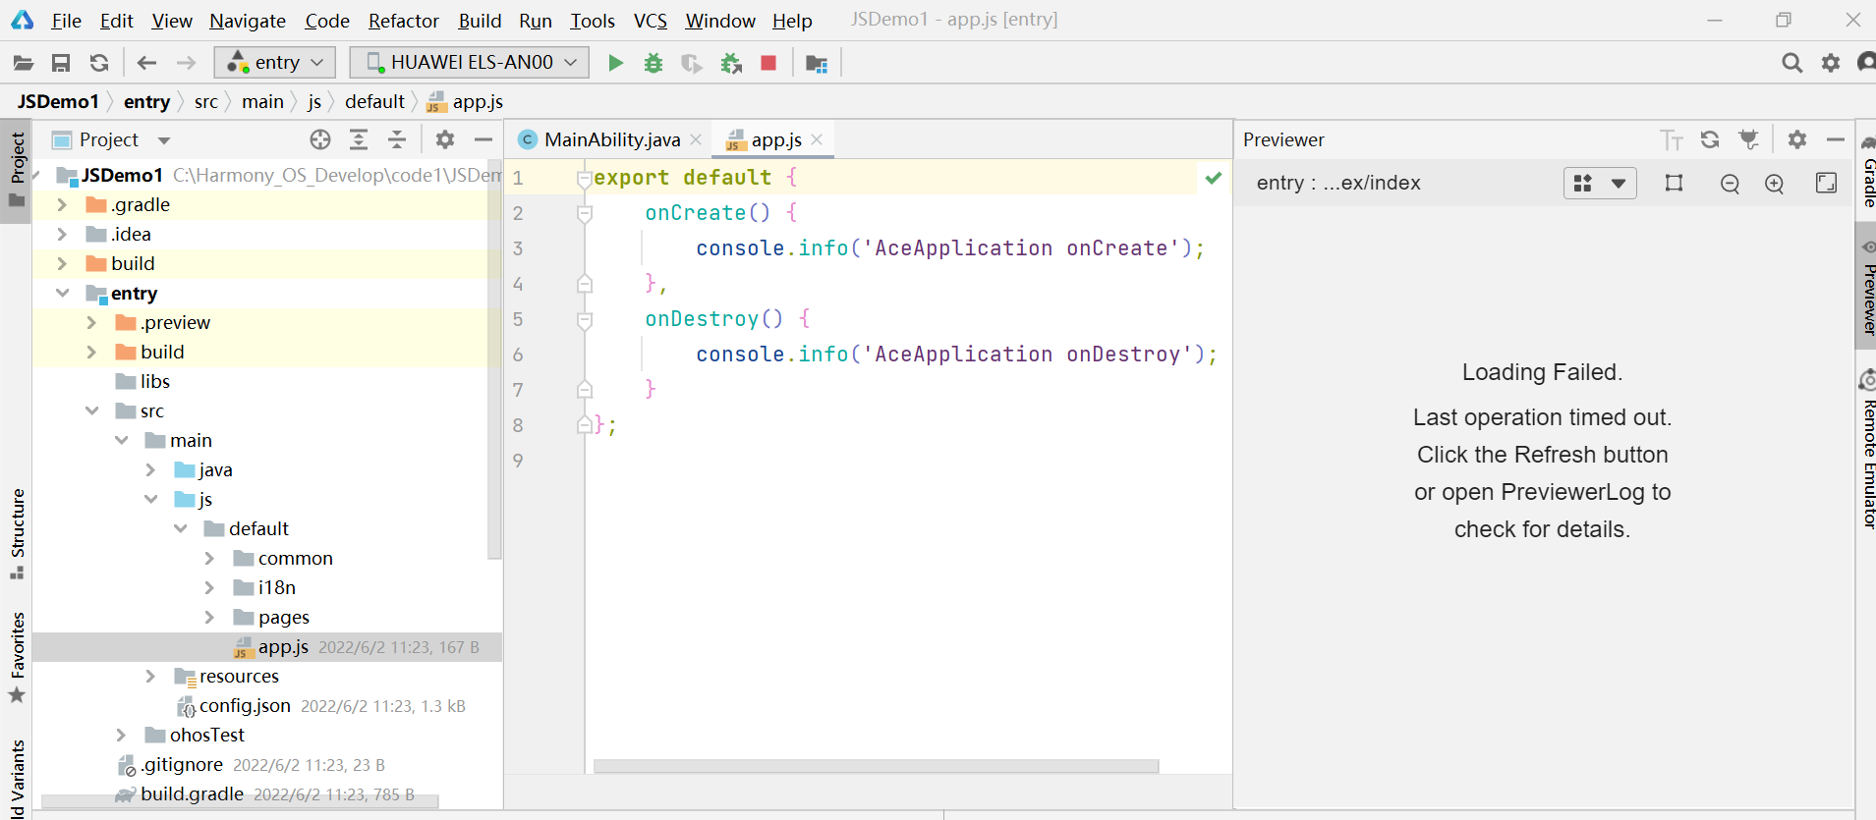Expand the ohosTest folder

121,735
